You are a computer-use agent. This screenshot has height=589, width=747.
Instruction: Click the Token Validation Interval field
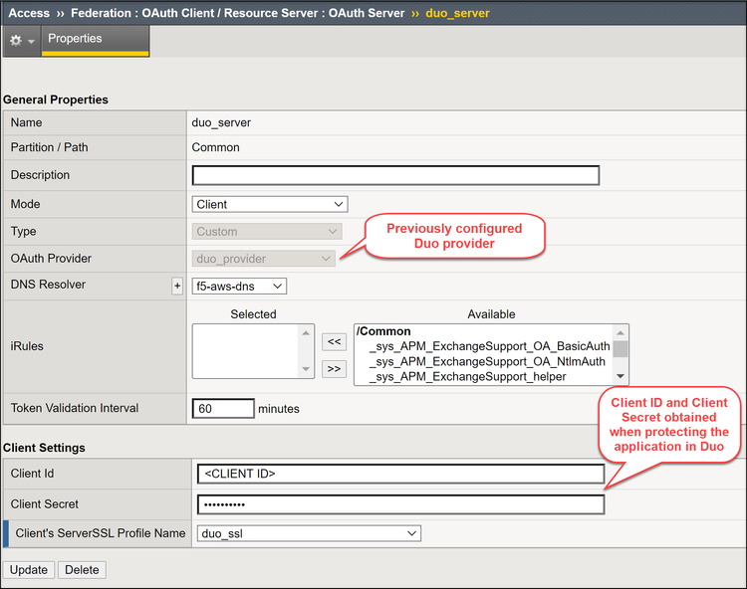coord(223,408)
